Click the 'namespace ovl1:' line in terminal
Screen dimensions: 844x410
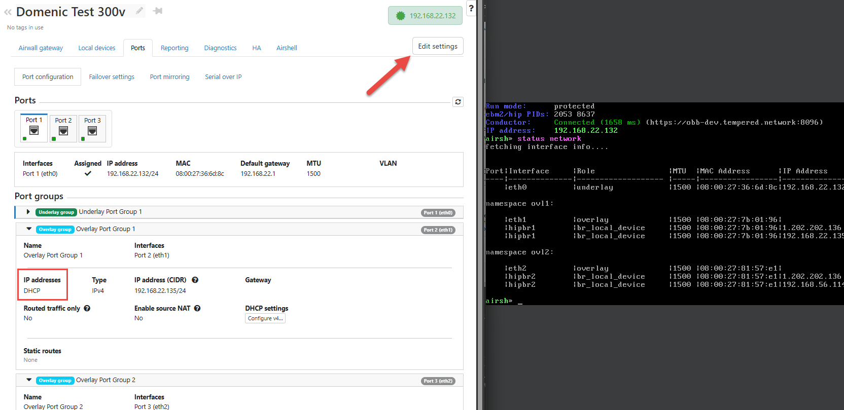click(519, 204)
